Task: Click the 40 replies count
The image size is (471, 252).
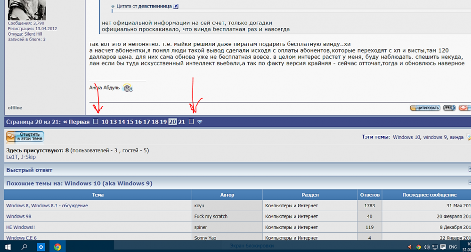Action: 370,216
